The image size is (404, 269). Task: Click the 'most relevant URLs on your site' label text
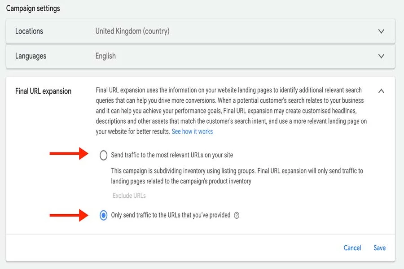(172, 155)
